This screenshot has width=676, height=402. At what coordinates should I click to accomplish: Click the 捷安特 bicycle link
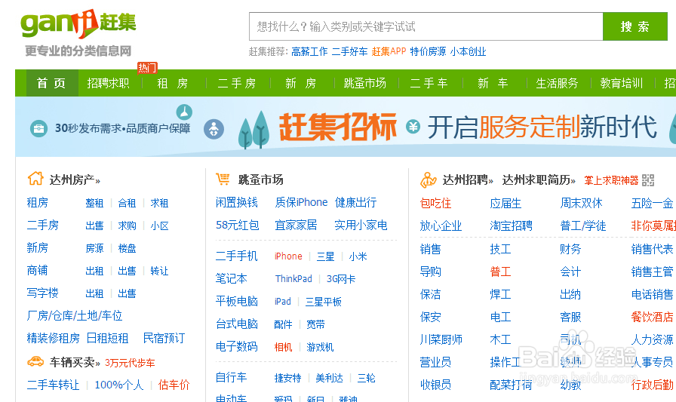(x=288, y=379)
